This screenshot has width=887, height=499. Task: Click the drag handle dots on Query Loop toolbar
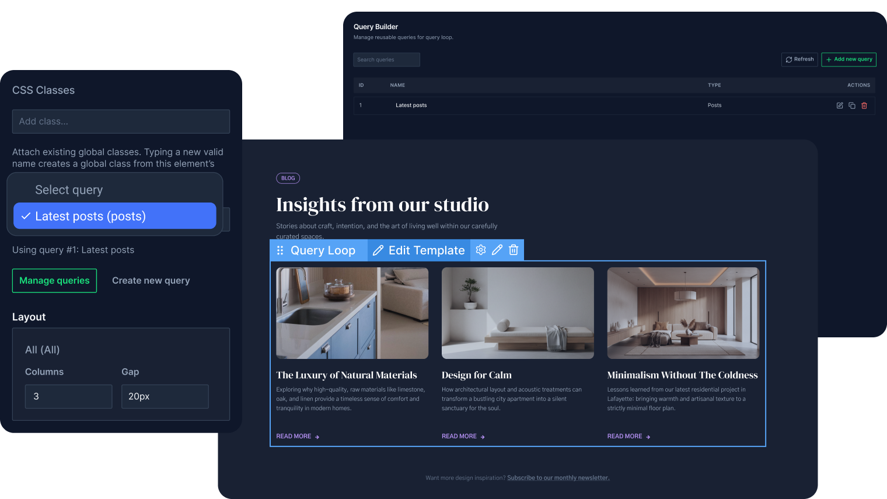[x=280, y=250]
